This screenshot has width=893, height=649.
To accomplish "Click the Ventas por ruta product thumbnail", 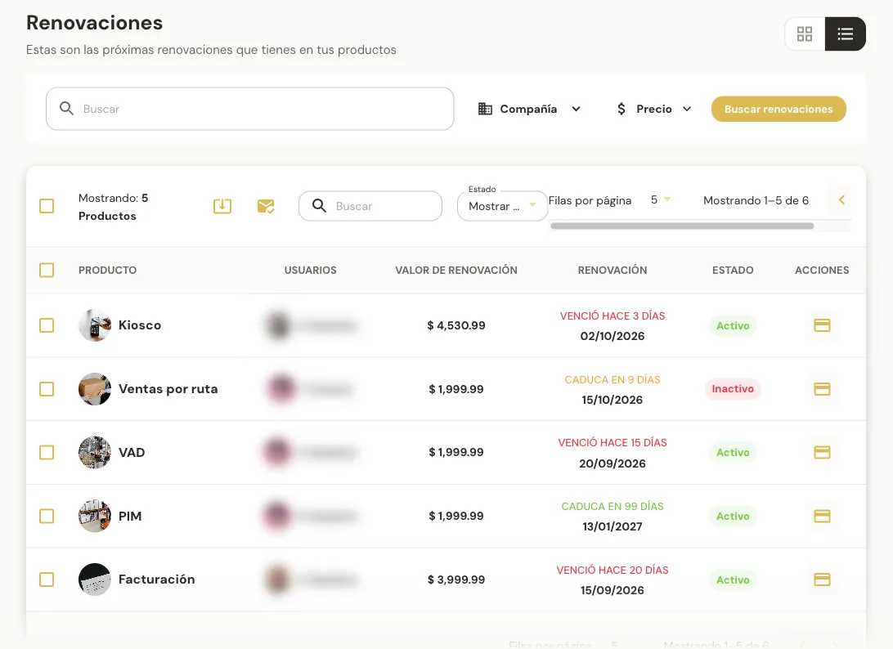I will pyautogui.click(x=95, y=389).
